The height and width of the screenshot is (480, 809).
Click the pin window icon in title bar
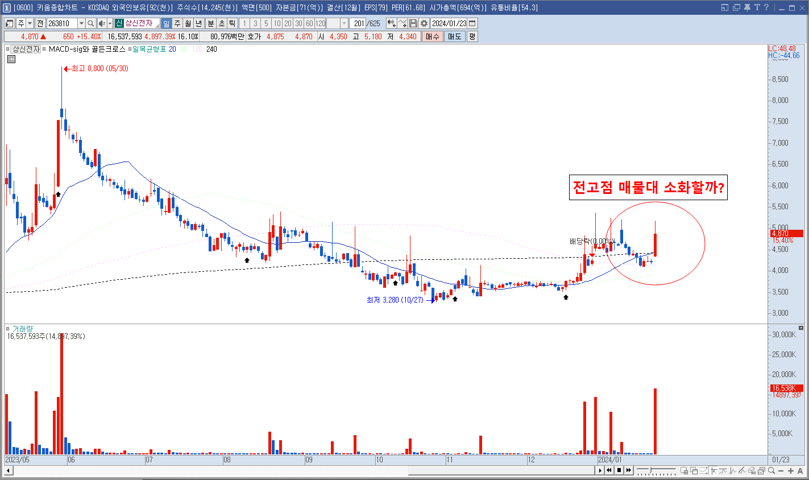coord(747,7)
